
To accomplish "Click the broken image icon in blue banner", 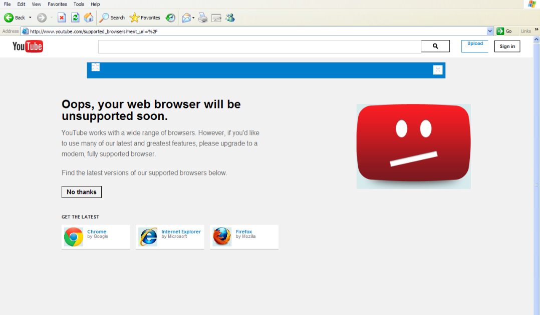I will click(96, 67).
